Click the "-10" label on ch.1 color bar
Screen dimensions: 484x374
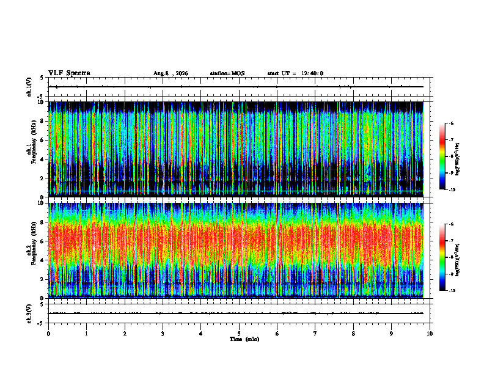452,190
